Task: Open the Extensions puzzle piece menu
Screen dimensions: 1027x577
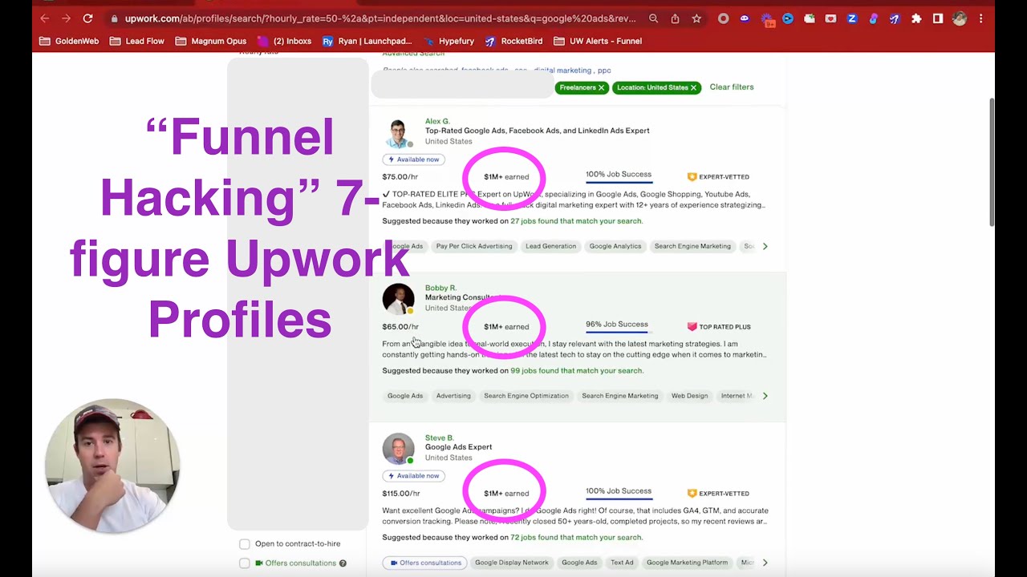Action: pyautogui.click(x=916, y=18)
